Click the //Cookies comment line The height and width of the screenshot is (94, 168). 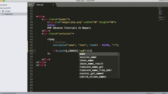[x=59, y=42]
